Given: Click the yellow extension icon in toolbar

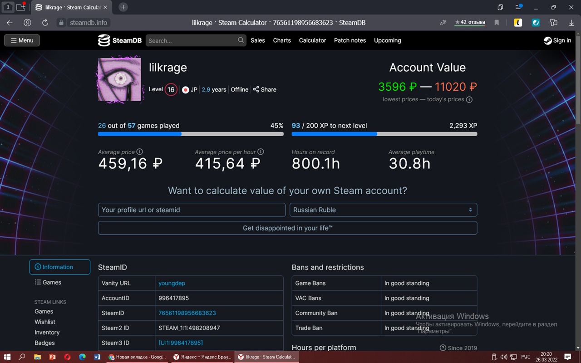Looking at the screenshot, I should tap(518, 23).
